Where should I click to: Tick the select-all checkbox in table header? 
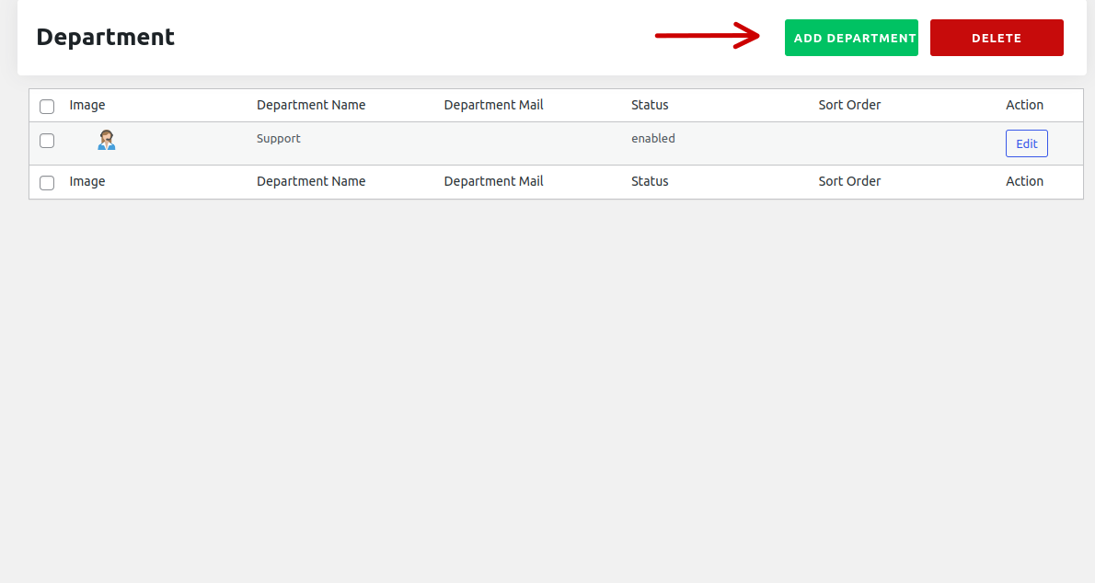pos(47,107)
